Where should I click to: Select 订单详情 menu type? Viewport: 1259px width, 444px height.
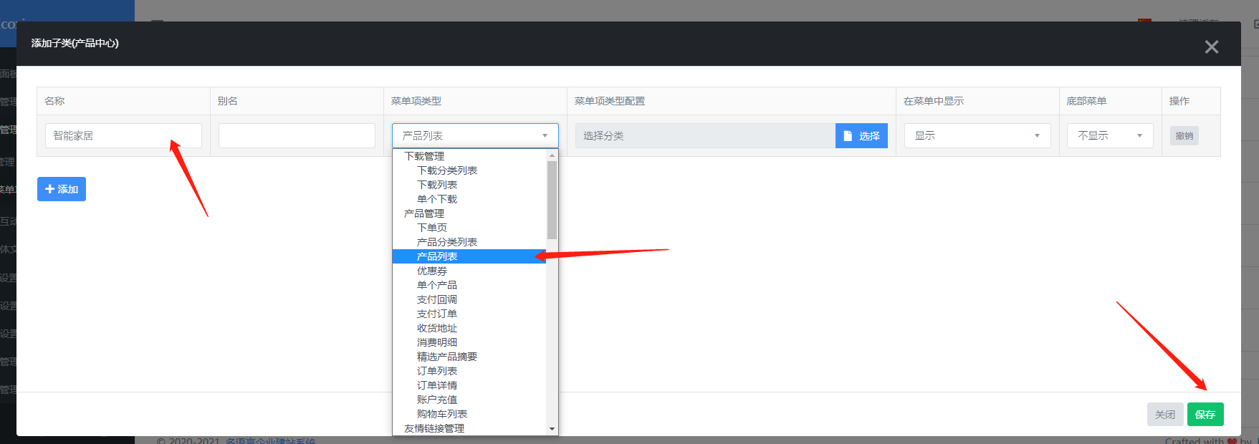436,385
